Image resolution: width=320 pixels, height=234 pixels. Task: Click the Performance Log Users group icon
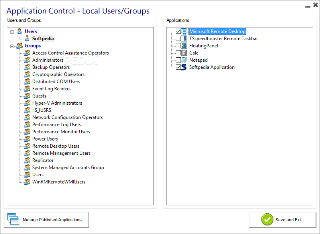(x=27, y=125)
